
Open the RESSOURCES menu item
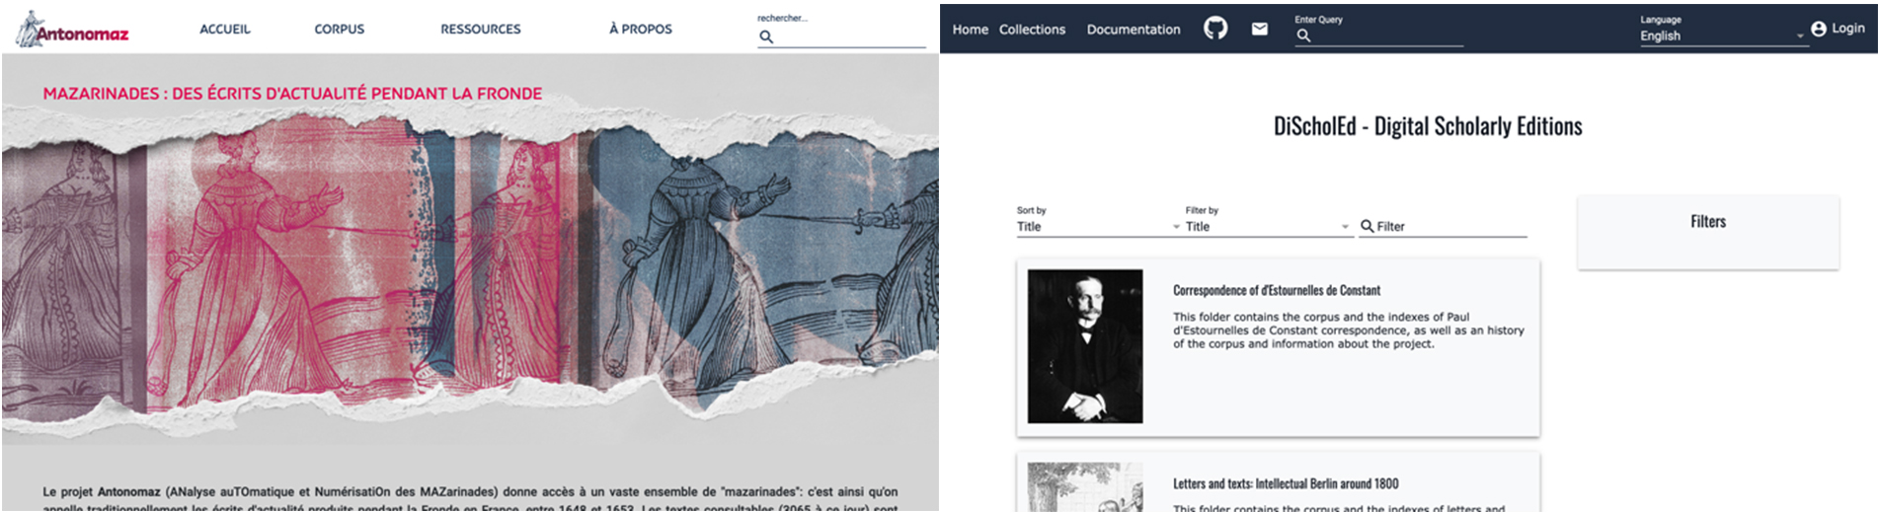click(x=481, y=30)
